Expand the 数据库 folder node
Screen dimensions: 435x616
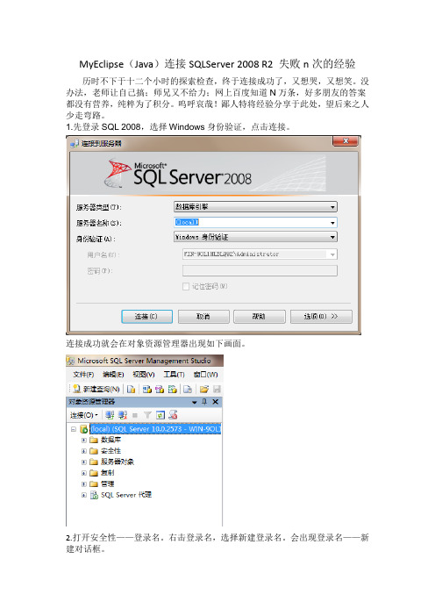83,440
